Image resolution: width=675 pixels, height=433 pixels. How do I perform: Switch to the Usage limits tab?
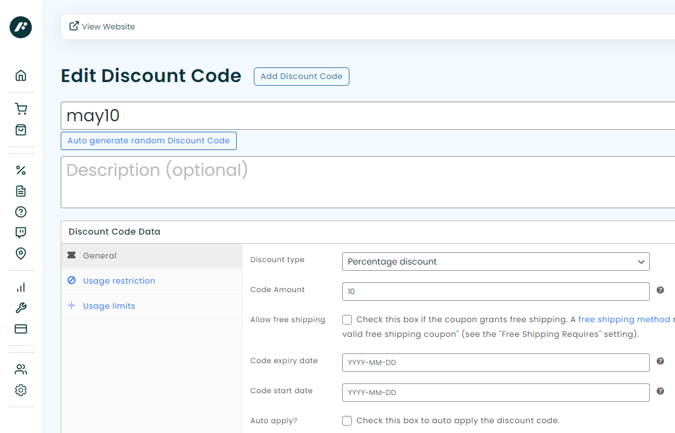[x=109, y=306]
